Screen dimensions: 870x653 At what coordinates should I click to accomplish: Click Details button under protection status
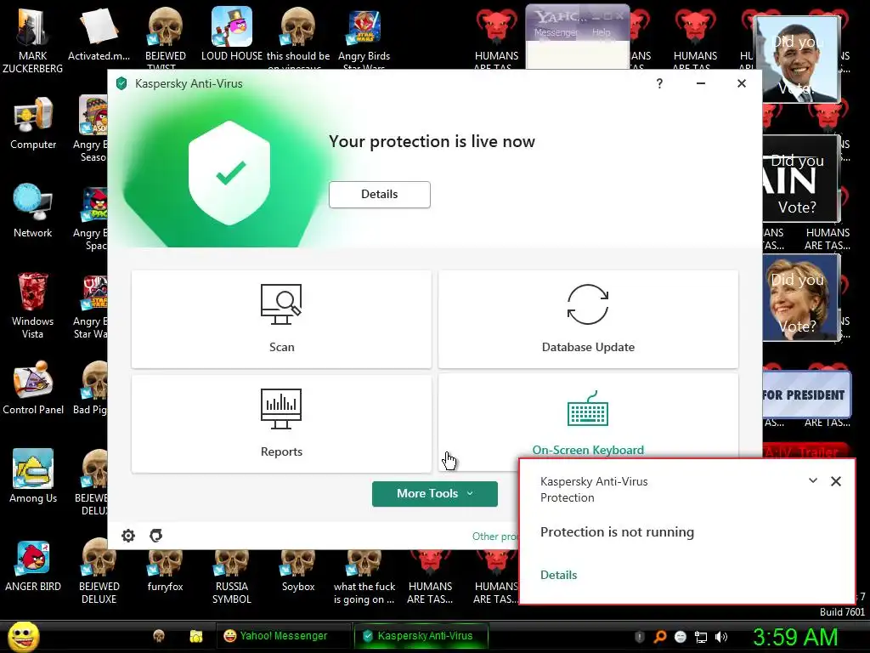(380, 195)
